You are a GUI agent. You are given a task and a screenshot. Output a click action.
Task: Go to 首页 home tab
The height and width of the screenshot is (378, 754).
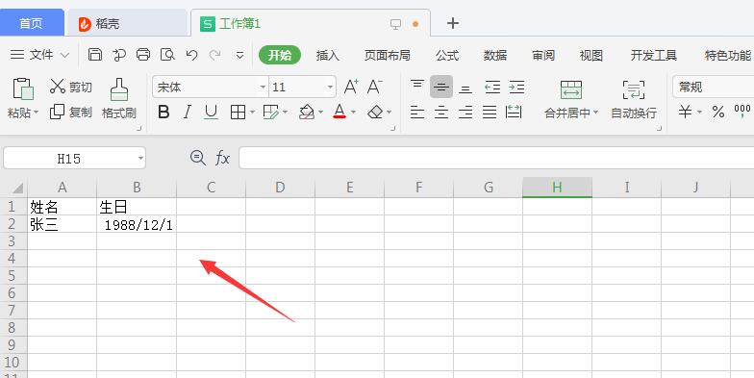click(x=32, y=23)
